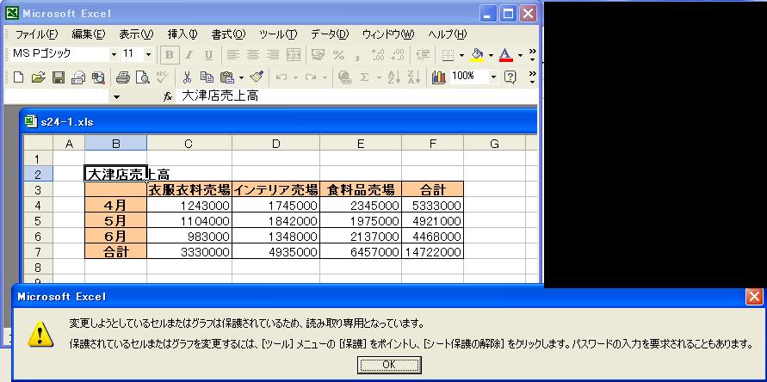Apply the red font color A

tap(506, 55)
